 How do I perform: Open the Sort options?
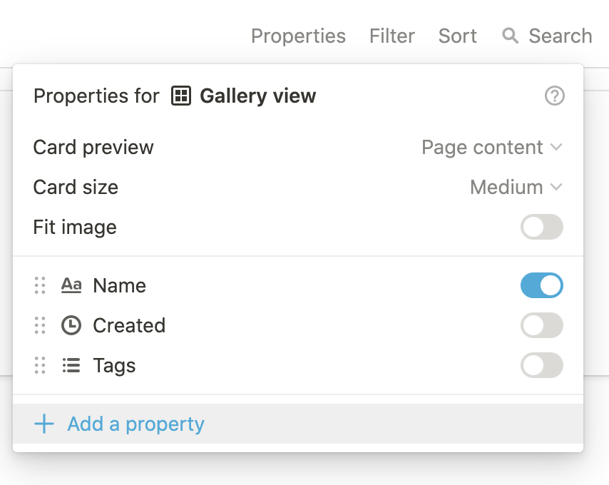[x=457, y=36]
